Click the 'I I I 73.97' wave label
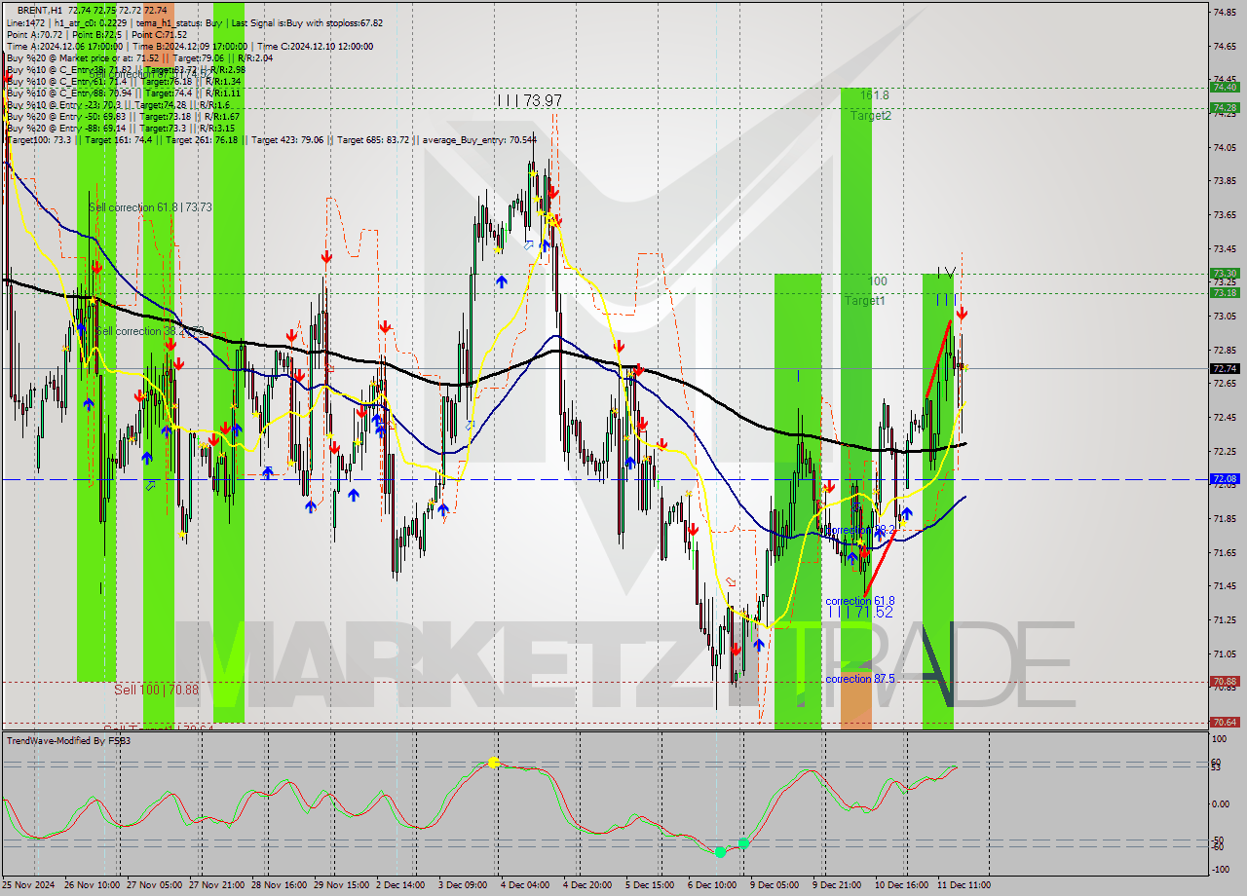Image resolution: width=1247 pixels, height=896 pixels. (529, 100)
